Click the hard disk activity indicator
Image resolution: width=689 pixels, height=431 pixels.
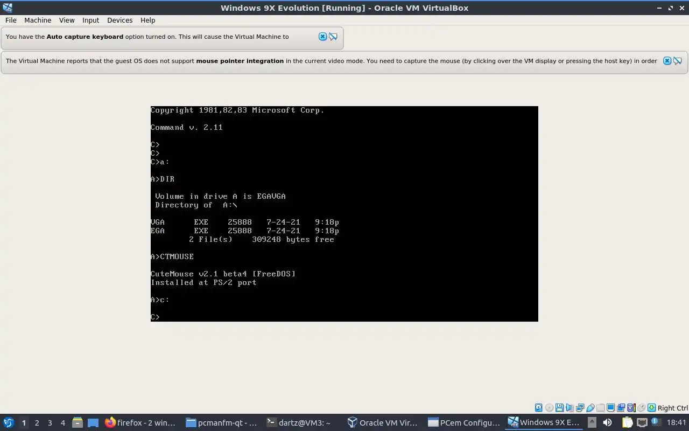[x=538, y=408]
